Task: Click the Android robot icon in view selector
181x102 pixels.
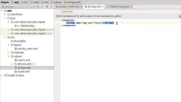Action: (3, 7)
